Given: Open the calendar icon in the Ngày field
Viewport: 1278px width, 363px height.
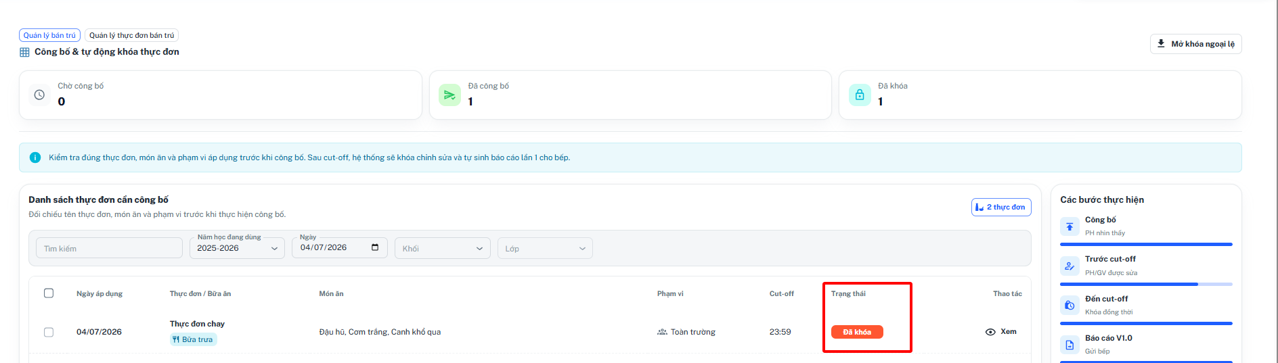Looking at the screenshot, I should click(x=375, y=247).
